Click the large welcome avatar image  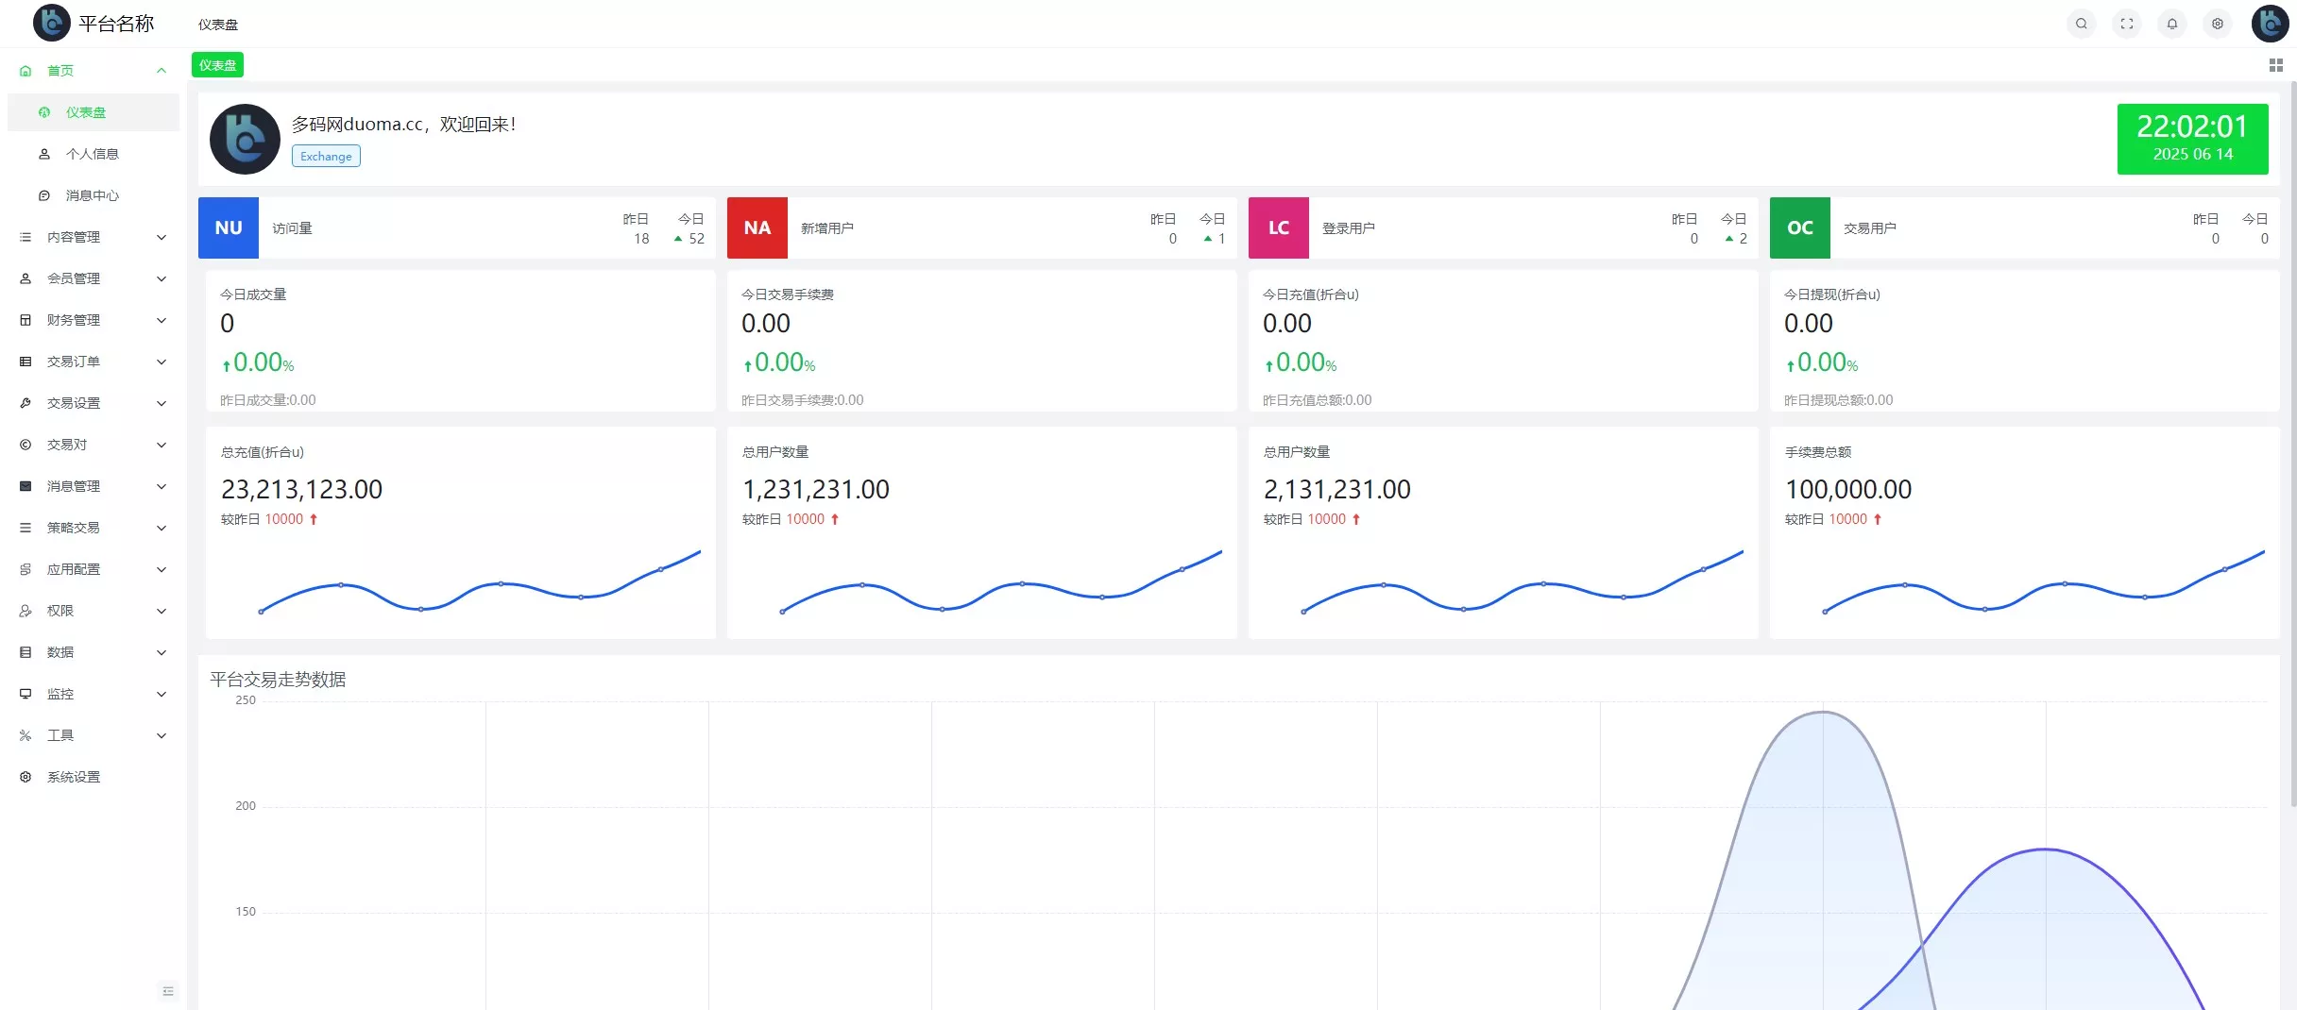245,139
